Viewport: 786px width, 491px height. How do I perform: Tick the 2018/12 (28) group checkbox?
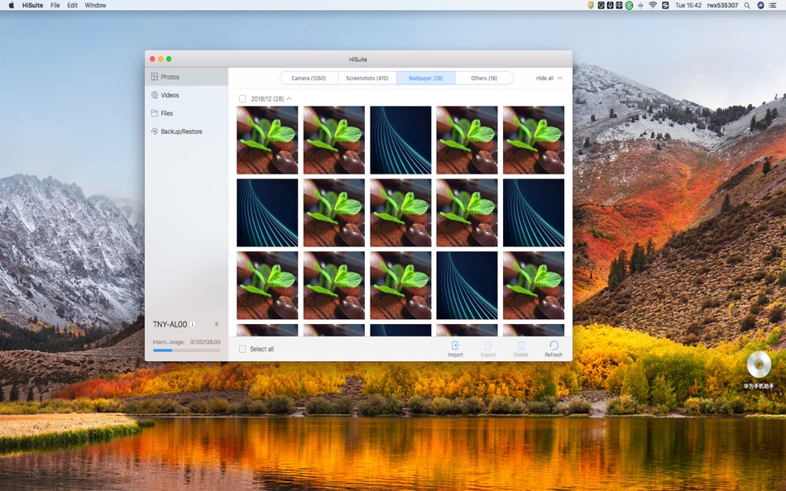(242, 98)
